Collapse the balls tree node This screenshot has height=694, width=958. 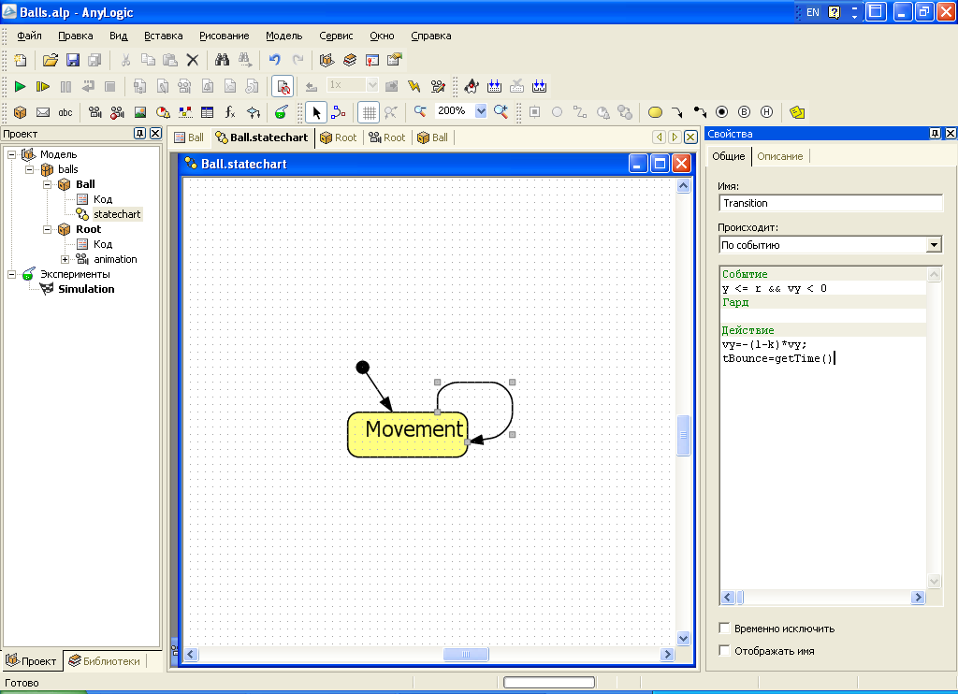click(29, 169)
